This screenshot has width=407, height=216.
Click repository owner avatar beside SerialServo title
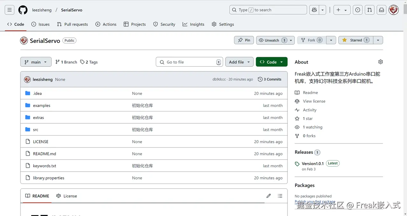pos(24,40)
